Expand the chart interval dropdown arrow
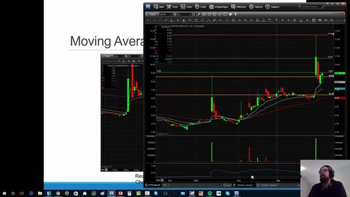350x197 pixels. pos(190,14)
